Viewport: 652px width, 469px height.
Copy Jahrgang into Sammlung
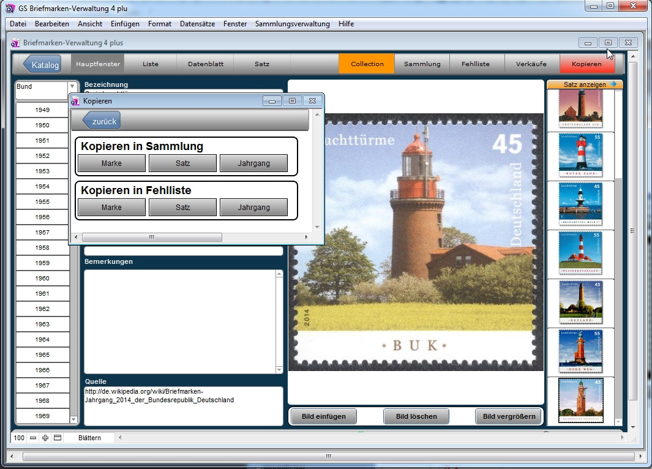253,163
